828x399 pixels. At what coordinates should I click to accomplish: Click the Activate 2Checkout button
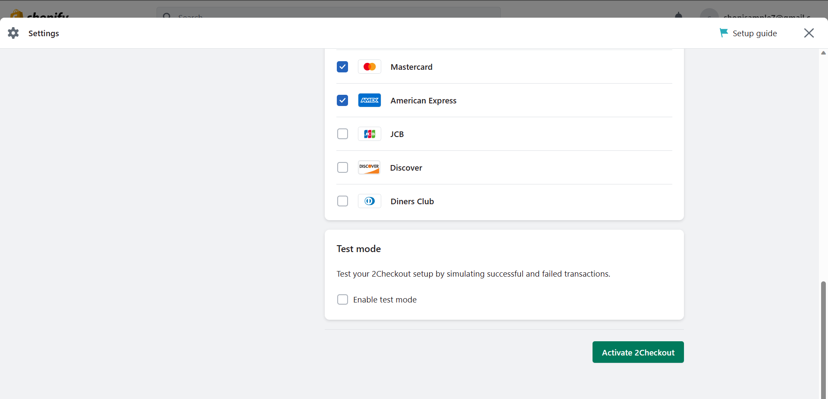point(638,352)
